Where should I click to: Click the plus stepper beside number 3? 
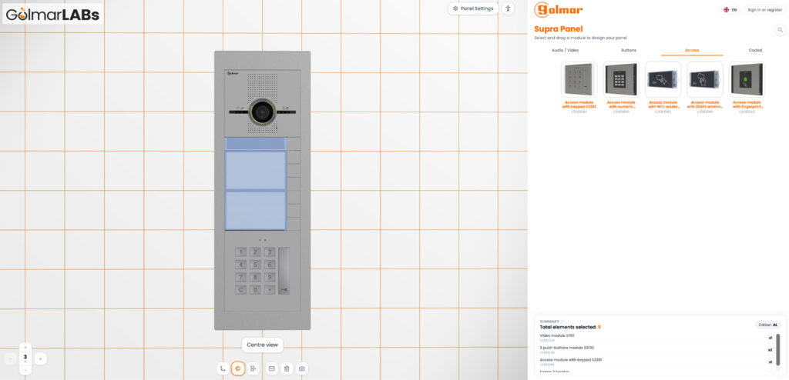click(x=40, y=358)
